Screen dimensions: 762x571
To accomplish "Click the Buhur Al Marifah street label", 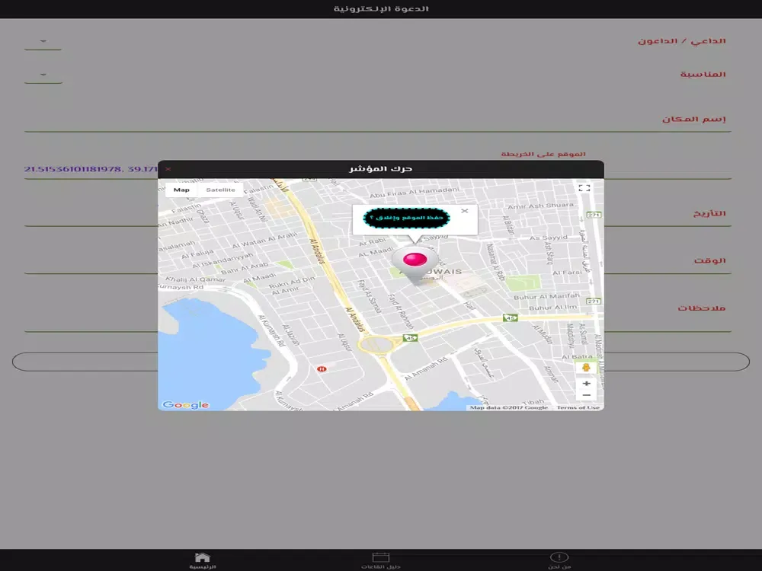I will pos(546,296).
